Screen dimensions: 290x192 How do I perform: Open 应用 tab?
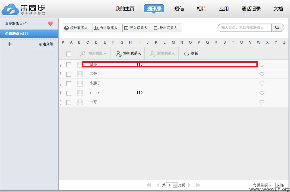coord(224,9)
